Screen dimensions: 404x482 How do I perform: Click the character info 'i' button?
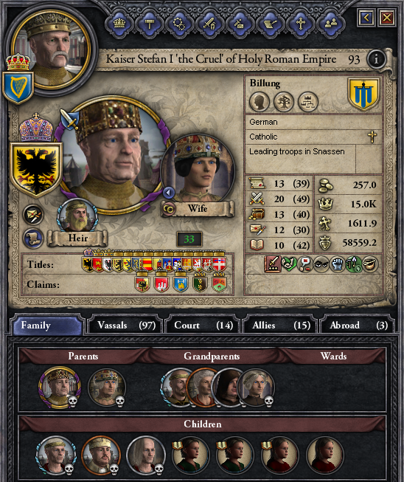(376, 59)
